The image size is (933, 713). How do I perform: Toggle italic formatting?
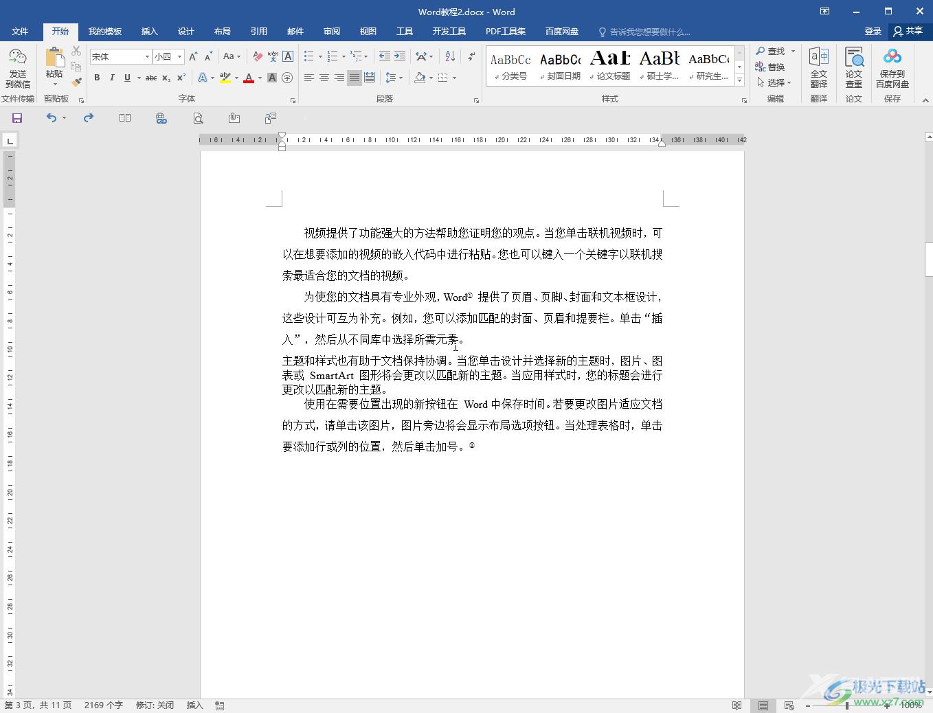(112, 78)
